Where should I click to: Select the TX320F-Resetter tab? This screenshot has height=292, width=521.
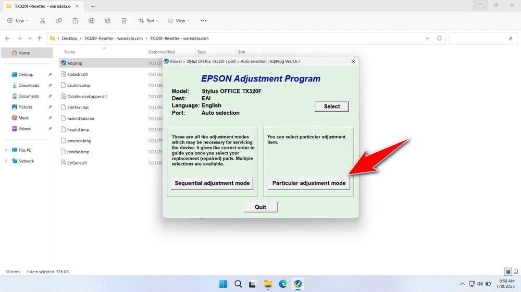(x=42, y=6)
